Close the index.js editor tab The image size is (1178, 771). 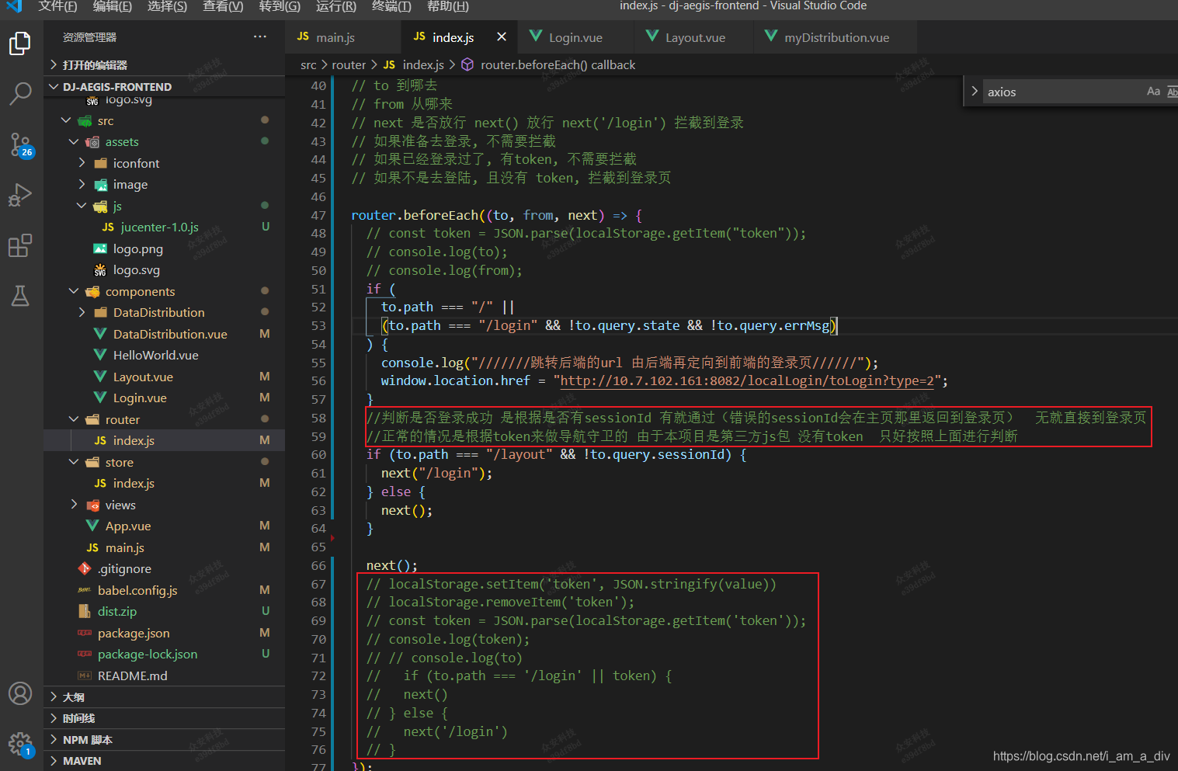[502, 36]
